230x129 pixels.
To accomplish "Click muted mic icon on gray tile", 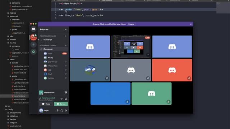I will tap(148, 78).
